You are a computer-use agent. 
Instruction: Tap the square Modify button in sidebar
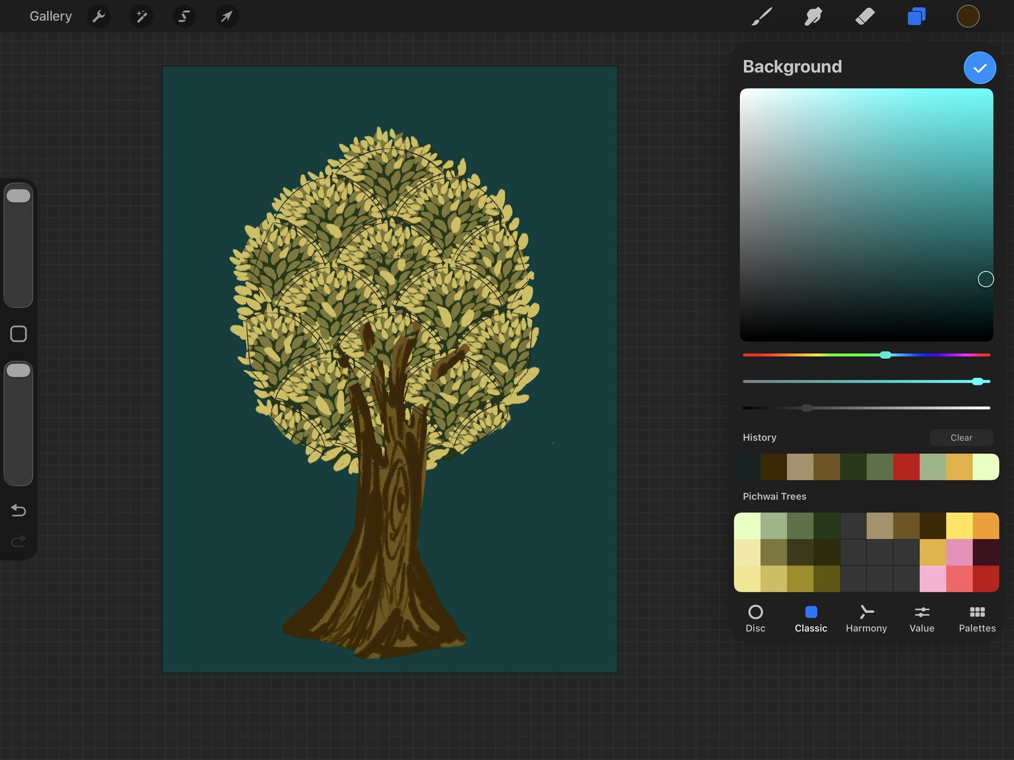pos(18,334)
